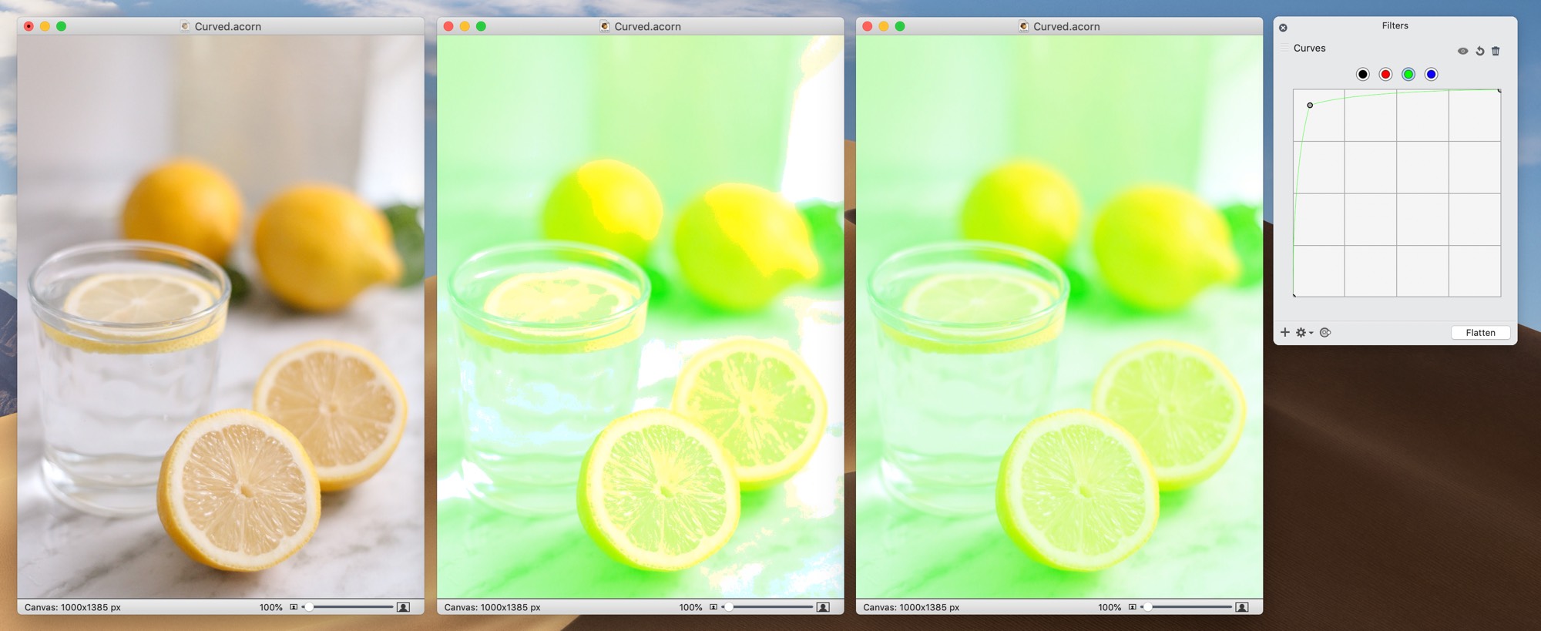Close the Filters panel

tap(1283, 28)
